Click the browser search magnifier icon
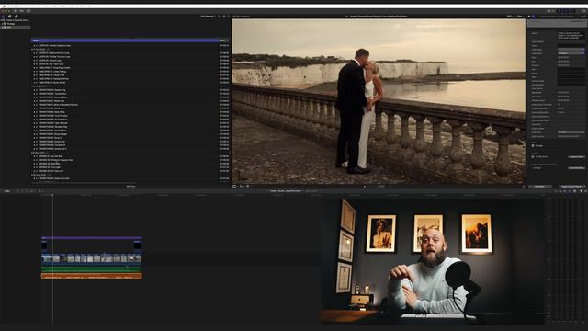 [x=229, y=17]
